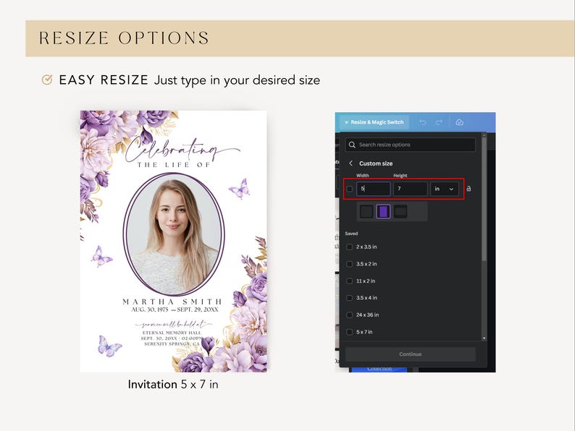Check the custom size checkbox

pyautogui.click(x=350, y=189)
